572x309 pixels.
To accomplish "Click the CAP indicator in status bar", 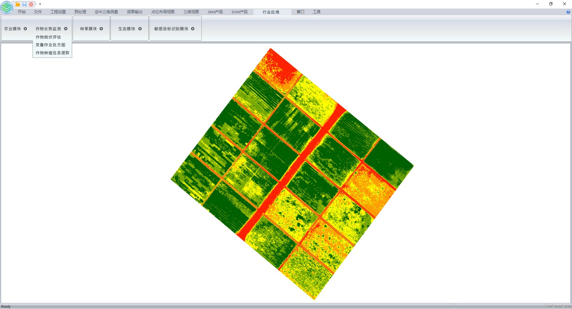I will pos(549,307).
